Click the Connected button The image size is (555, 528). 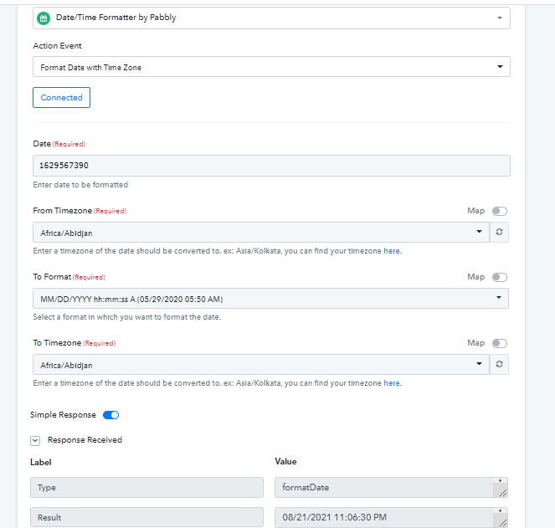point(61,97)
